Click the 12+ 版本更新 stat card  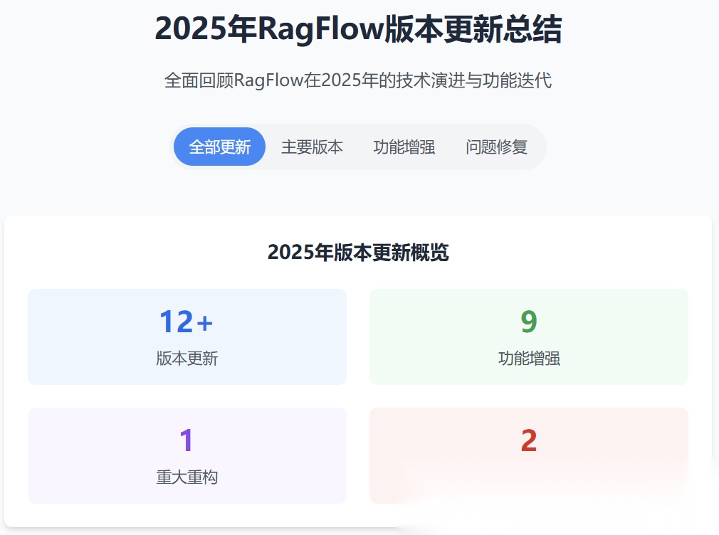[187, 337]
